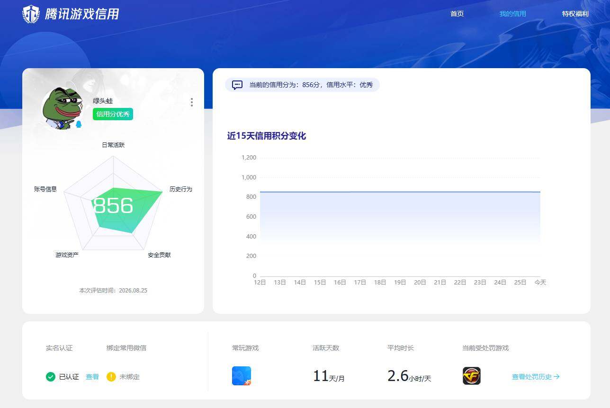Click username 绿头蛙

click(103, 101)
